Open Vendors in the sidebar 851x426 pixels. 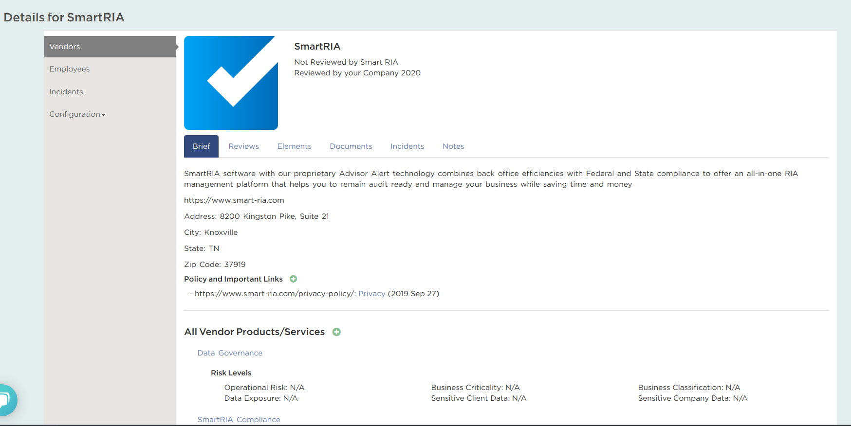[x=110, y=47]
